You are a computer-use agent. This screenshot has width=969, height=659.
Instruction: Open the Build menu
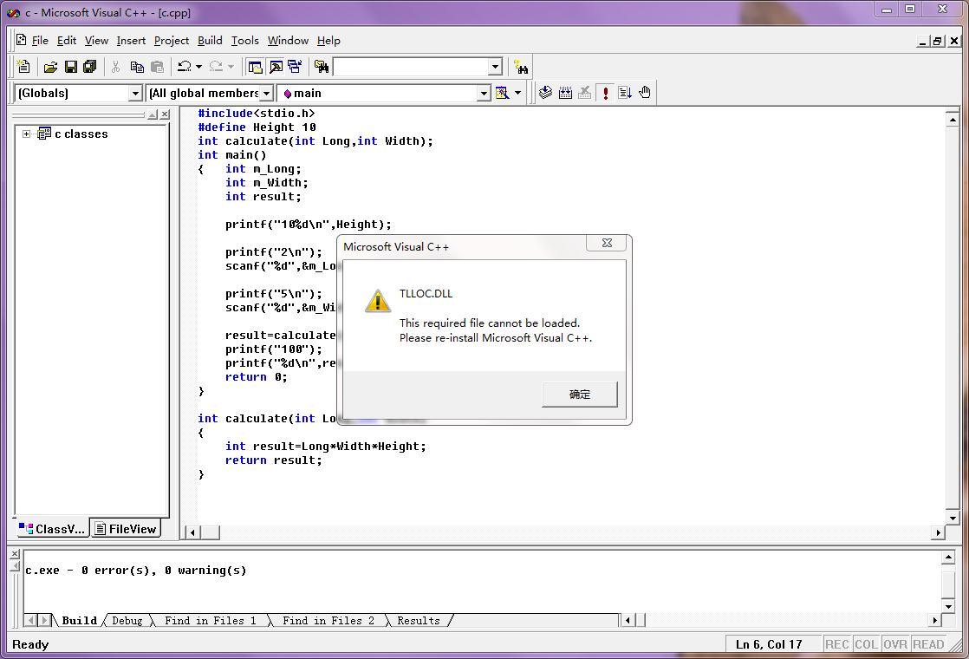pyautogui.click(x=210, y=41)
